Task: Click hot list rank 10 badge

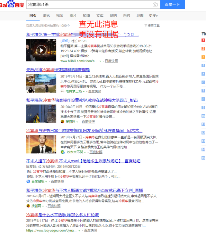Action: pyautogui.click(x=203, y=116)
